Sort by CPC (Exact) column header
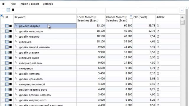Image resolution: width=189 pixels, height=106 pixels. (144, 19)
